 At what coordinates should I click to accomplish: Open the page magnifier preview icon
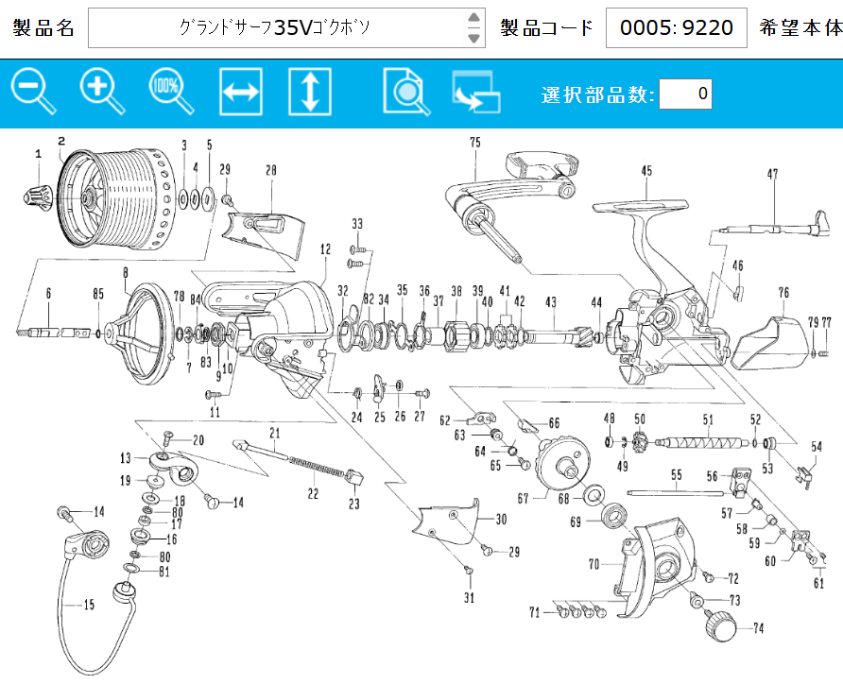click(x=406, y=92)
